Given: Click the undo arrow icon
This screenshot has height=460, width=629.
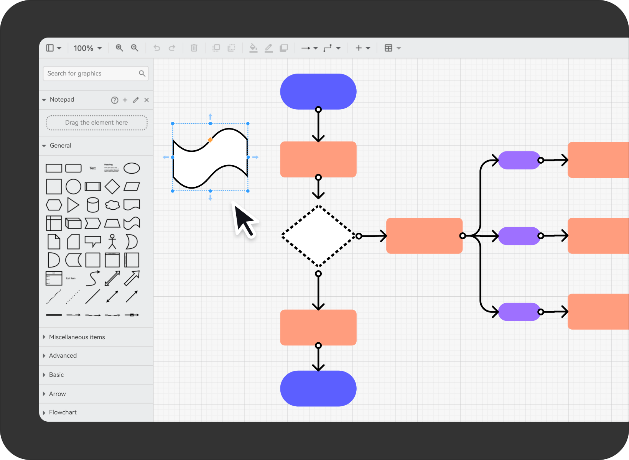Looking at the screenshot, I should [157, 48].
